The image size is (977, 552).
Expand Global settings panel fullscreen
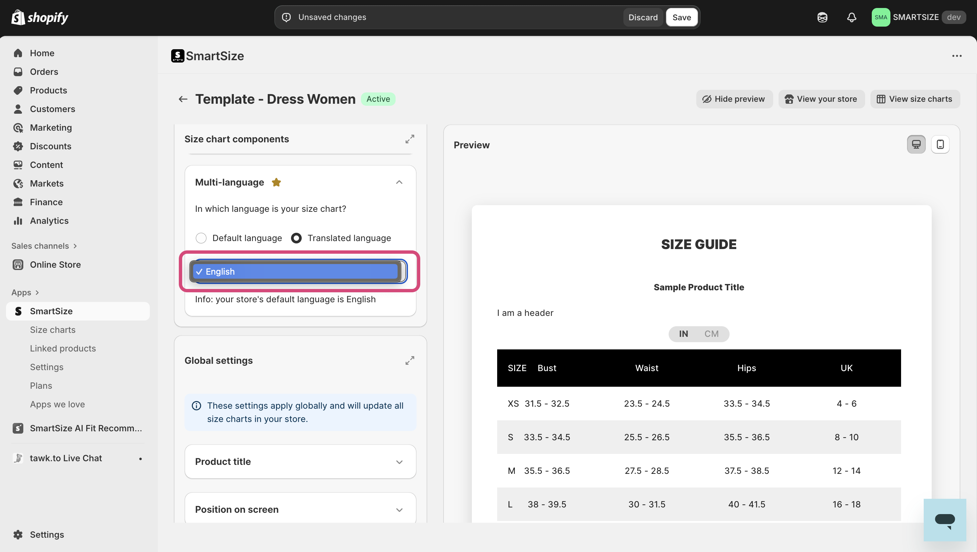[410, 360]
